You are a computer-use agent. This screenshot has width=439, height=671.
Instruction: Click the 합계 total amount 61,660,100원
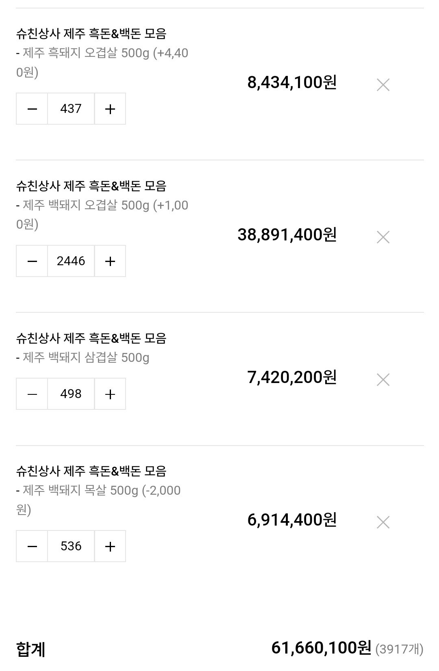[x=321, y=647]
